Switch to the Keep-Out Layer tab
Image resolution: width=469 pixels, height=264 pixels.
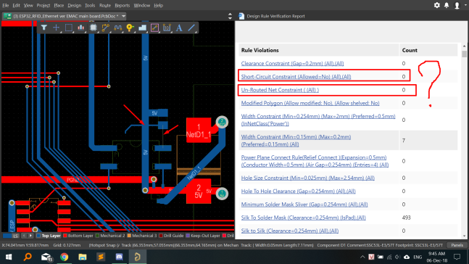pos(203,236)
